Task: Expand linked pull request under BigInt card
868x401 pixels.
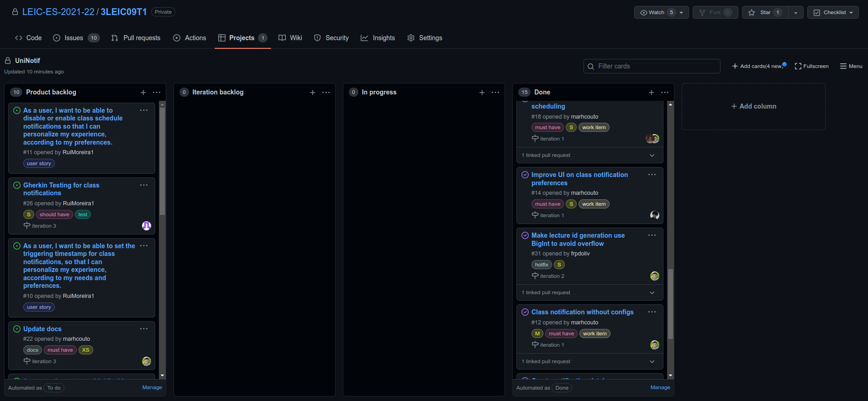Action: [652, 293]
